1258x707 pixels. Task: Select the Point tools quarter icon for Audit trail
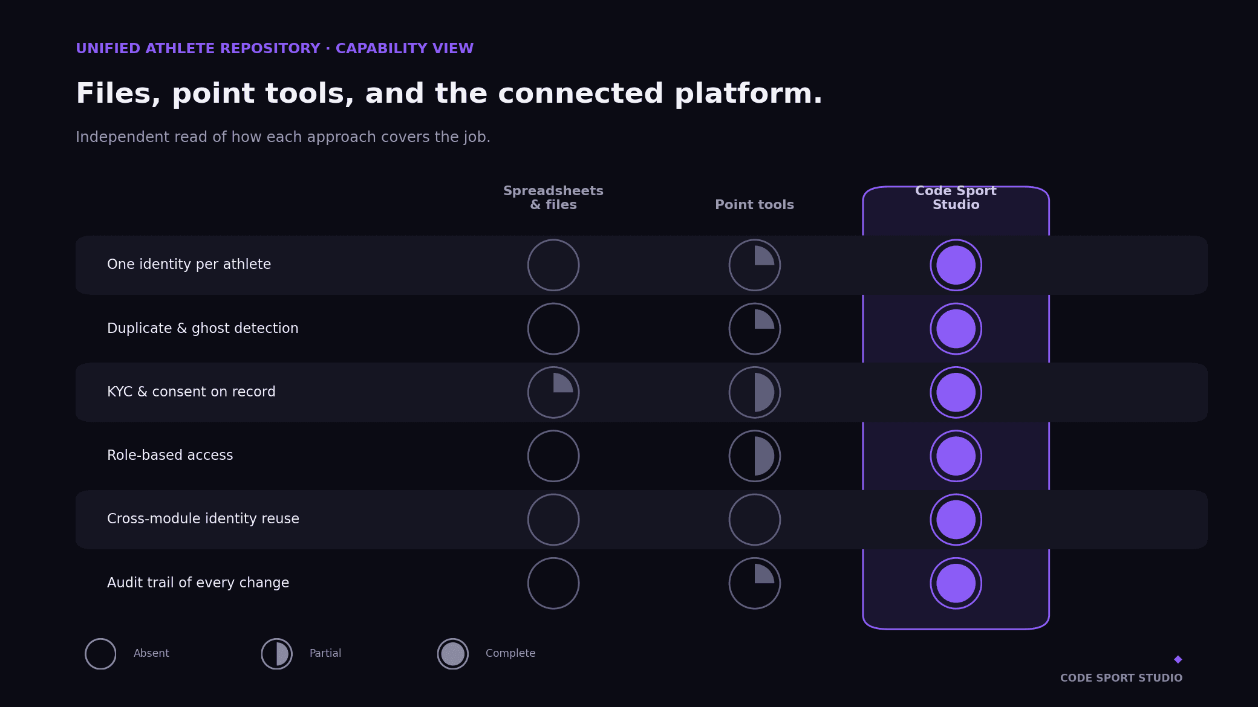click(755, 583)
